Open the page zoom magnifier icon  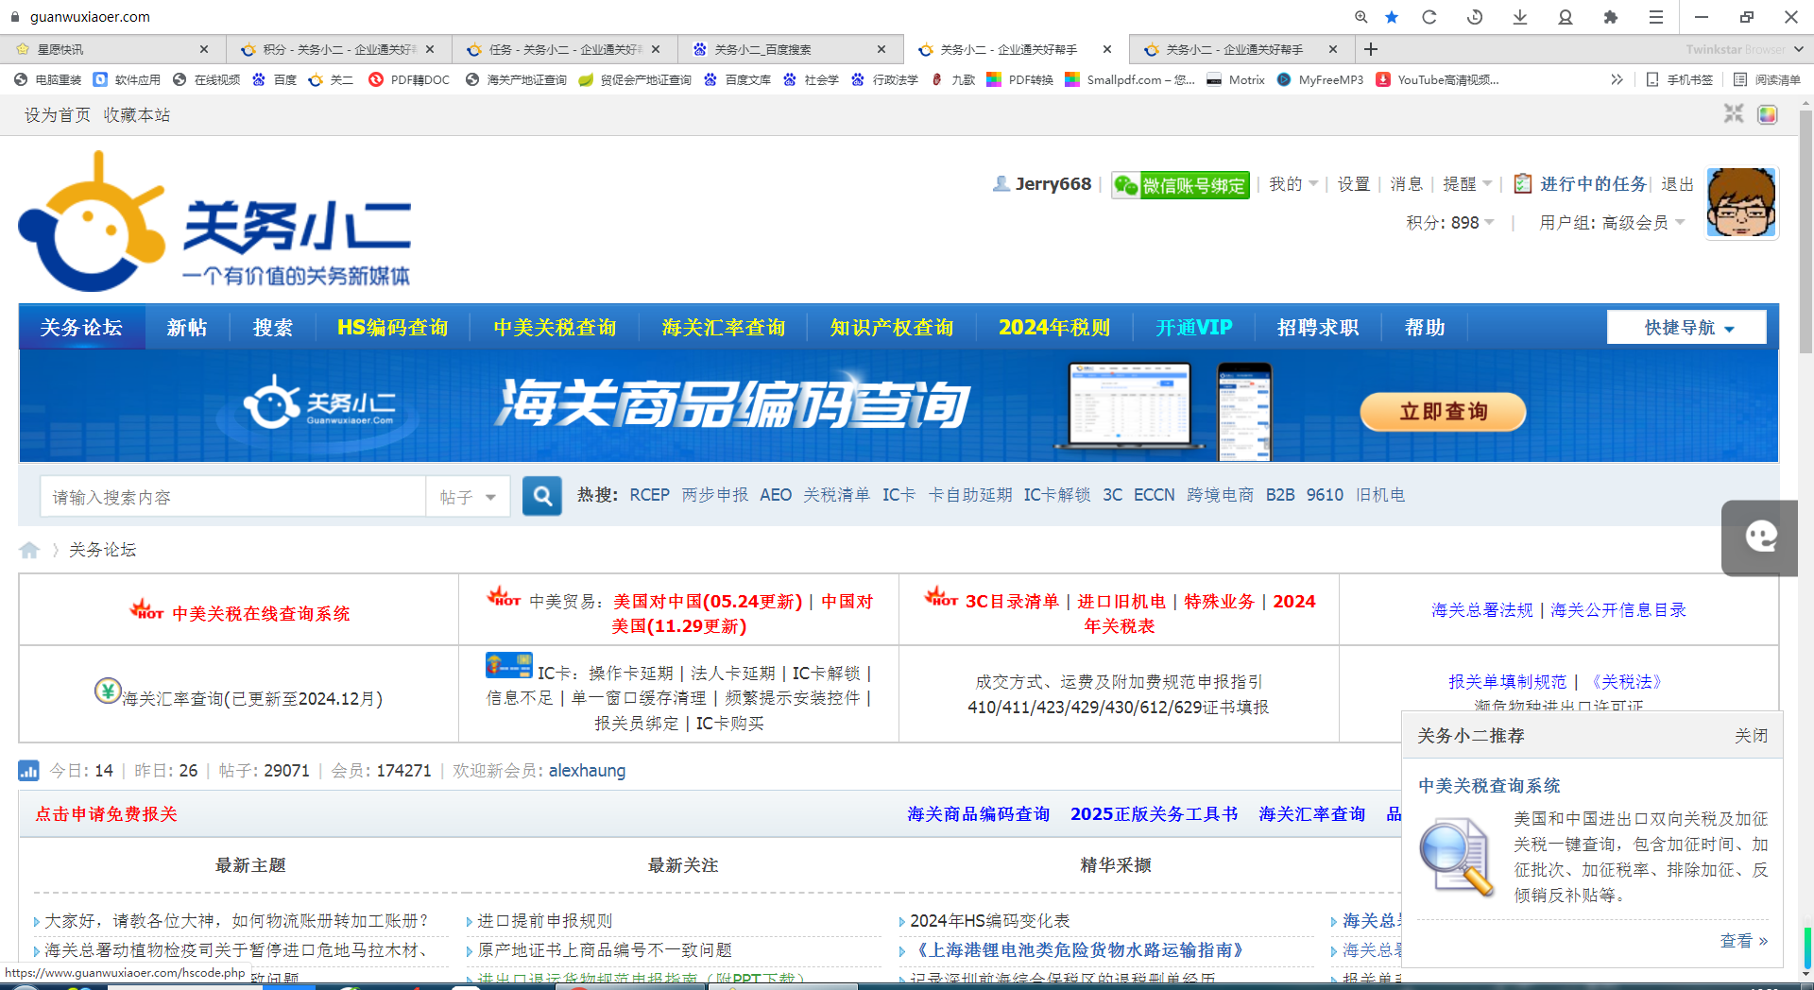tap(1360, 17)
